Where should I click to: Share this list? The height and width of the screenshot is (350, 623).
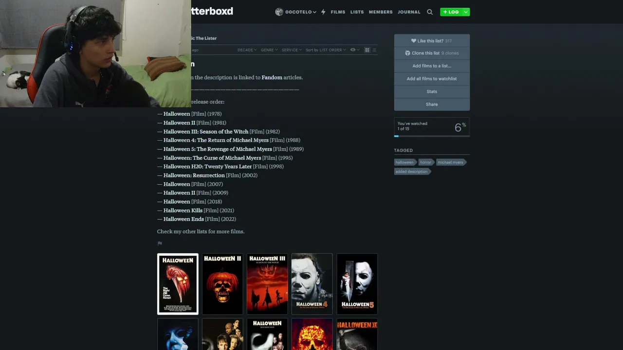click(x=432, y=104)
